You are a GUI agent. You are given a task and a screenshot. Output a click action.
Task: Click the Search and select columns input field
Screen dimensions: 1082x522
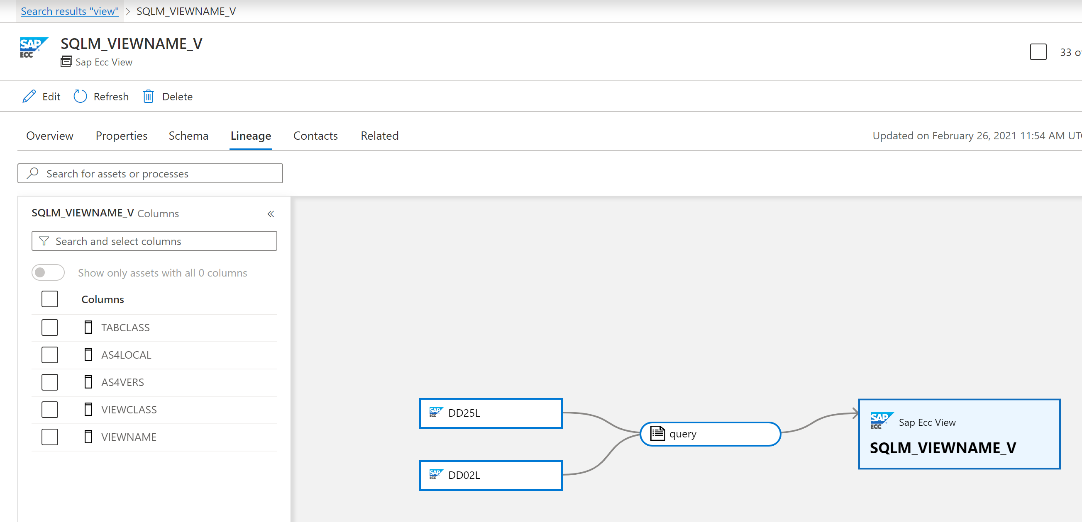(154, 240)
